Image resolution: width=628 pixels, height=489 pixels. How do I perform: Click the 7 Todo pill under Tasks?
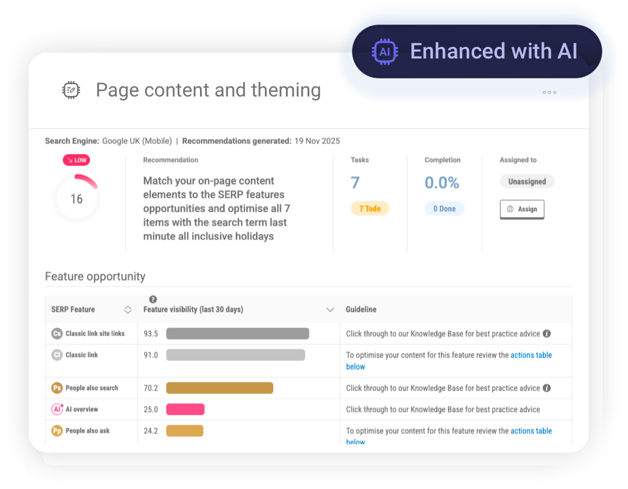tap(370, 208)
